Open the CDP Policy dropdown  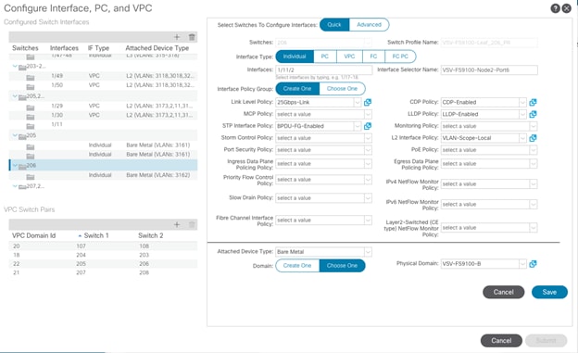click(x=522, y=102)
